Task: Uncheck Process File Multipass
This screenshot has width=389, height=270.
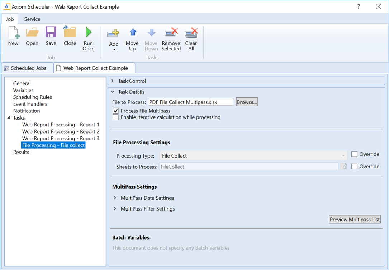Action: point(116,111)
